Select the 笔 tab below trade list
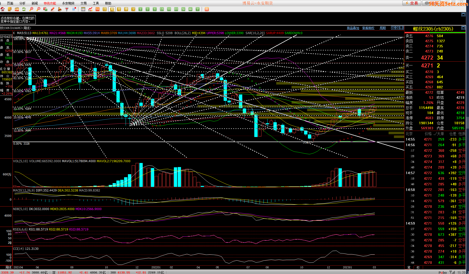The height and width of the screenshot is (274, 469). [409, 267]
